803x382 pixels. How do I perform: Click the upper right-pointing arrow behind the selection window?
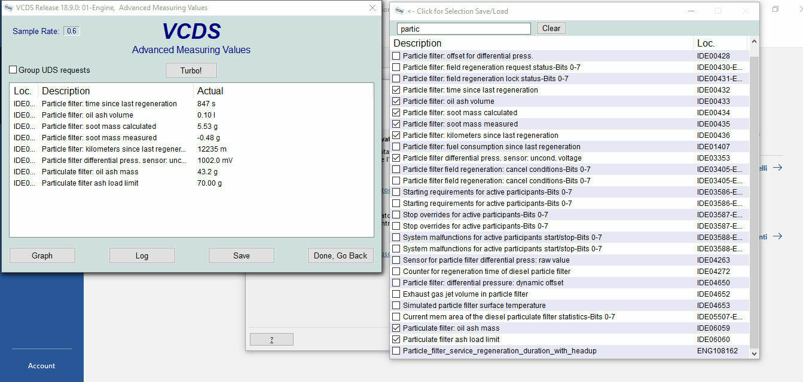777,168
